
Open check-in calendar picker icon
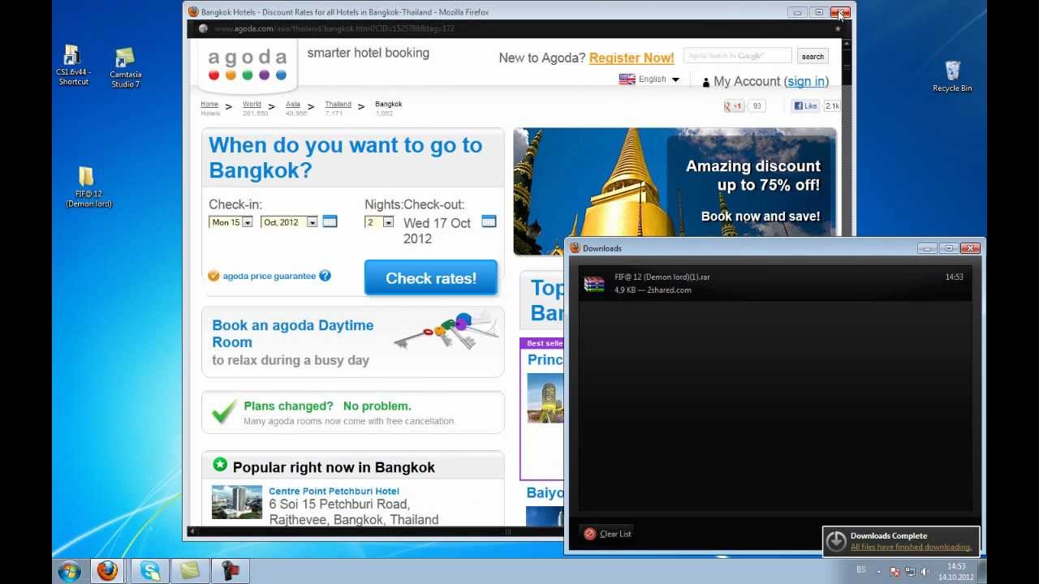tap(330, 221)
